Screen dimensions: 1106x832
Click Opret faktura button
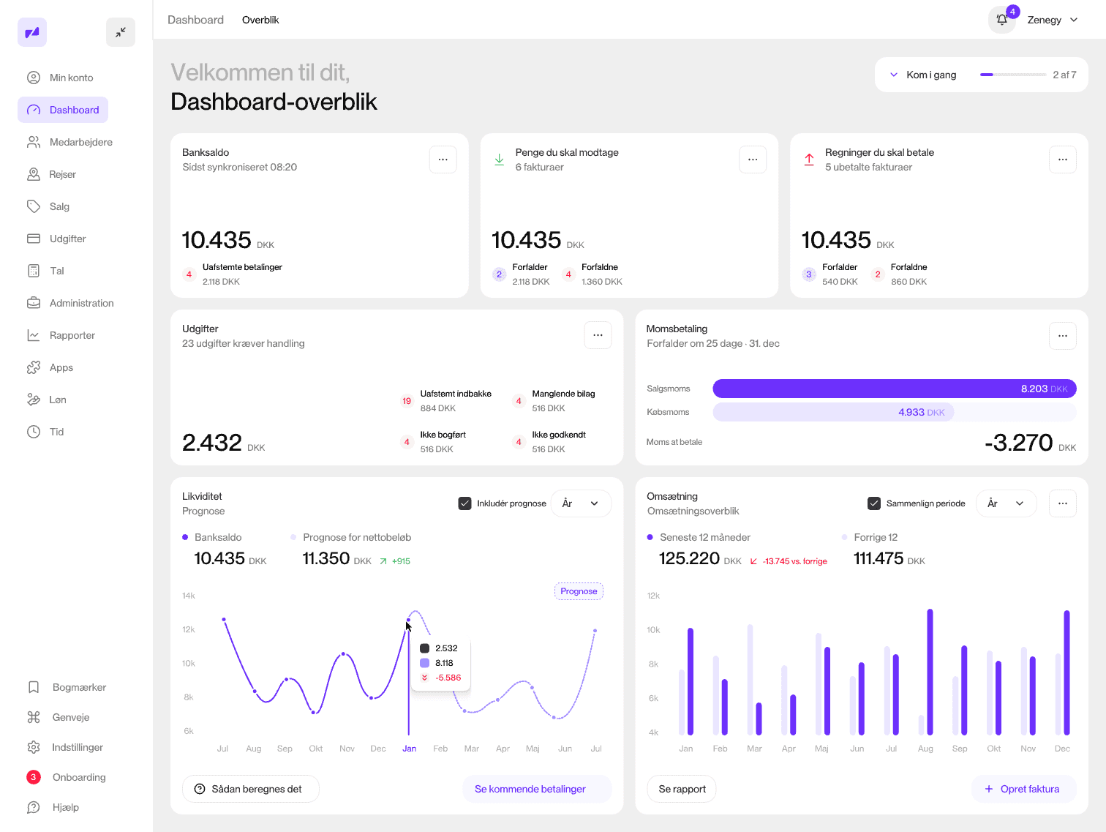pyautogui.click(x=1023, y=789)
